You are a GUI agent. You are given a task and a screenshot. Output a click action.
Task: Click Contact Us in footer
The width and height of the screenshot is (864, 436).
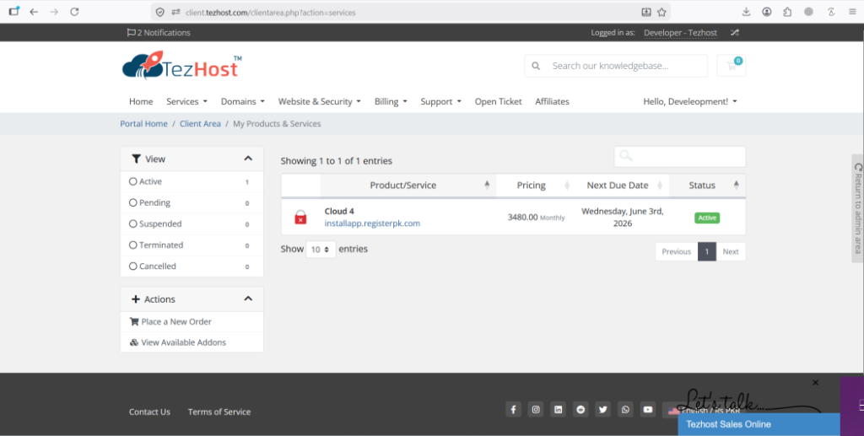149,412
